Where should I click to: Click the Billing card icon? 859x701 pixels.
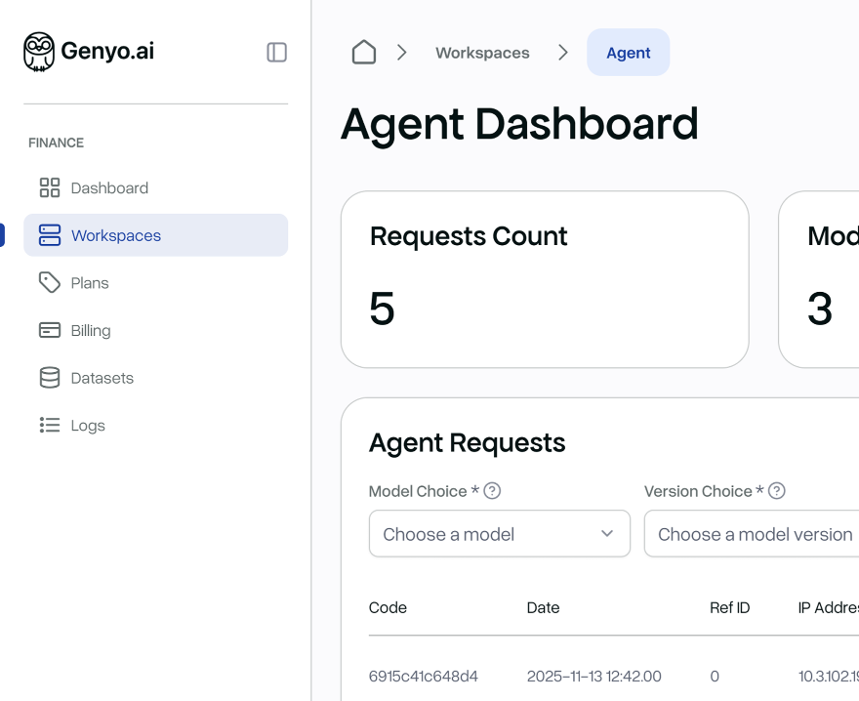[x=48, y=330]
